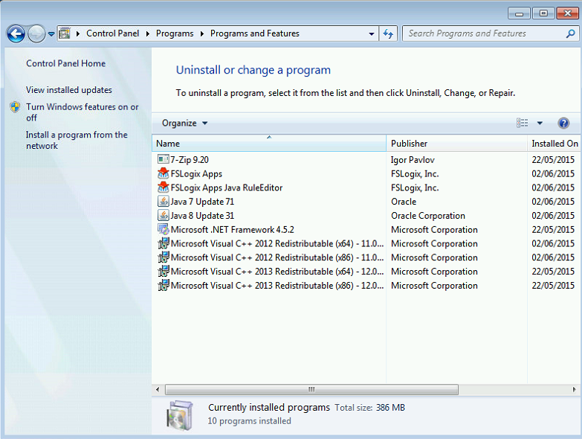Open the Organize menu
This screenshot has height=439, width=582.
pyautogui.click(x=184, y=123)
